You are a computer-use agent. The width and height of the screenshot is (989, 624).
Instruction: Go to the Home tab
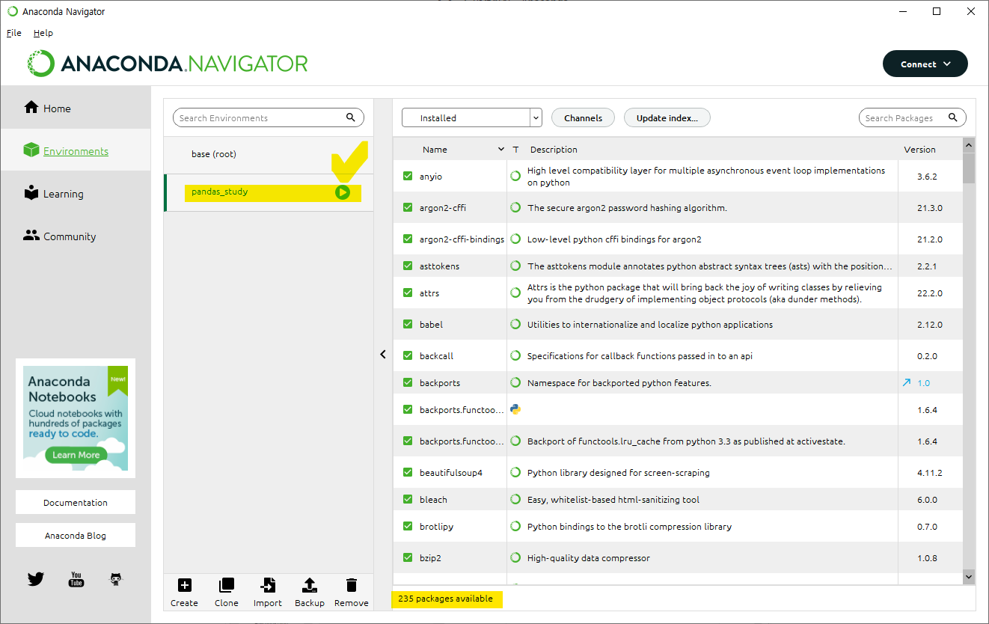click(76, 108)
